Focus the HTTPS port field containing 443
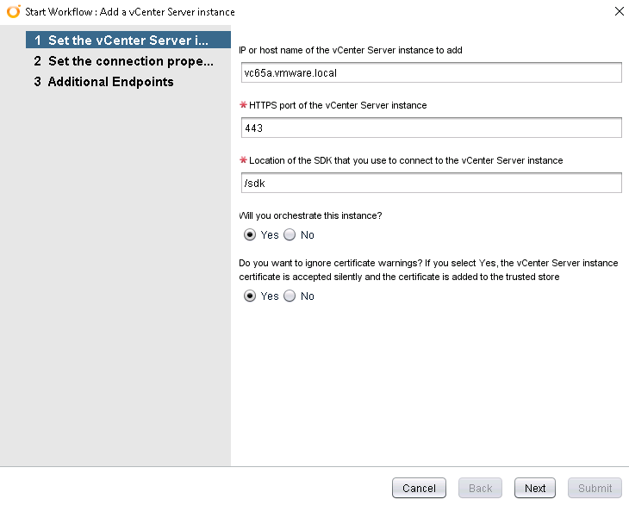 tap(431, 128)
